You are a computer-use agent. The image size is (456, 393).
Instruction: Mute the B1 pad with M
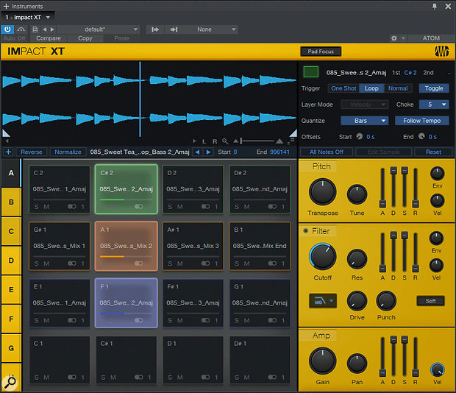pyautogui.click(x=246, y=263)
